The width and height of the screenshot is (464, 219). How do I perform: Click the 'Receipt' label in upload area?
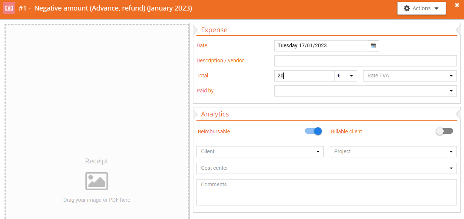(x=97, y=161)
